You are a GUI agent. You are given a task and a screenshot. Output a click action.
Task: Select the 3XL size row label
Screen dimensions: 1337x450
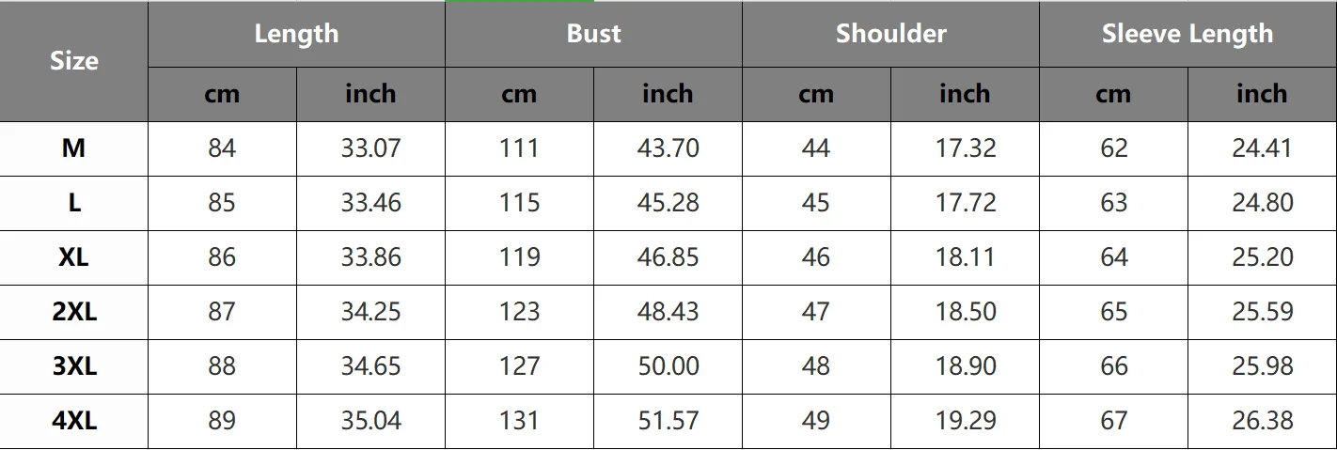pyautogui.click(x=73, y=366)
